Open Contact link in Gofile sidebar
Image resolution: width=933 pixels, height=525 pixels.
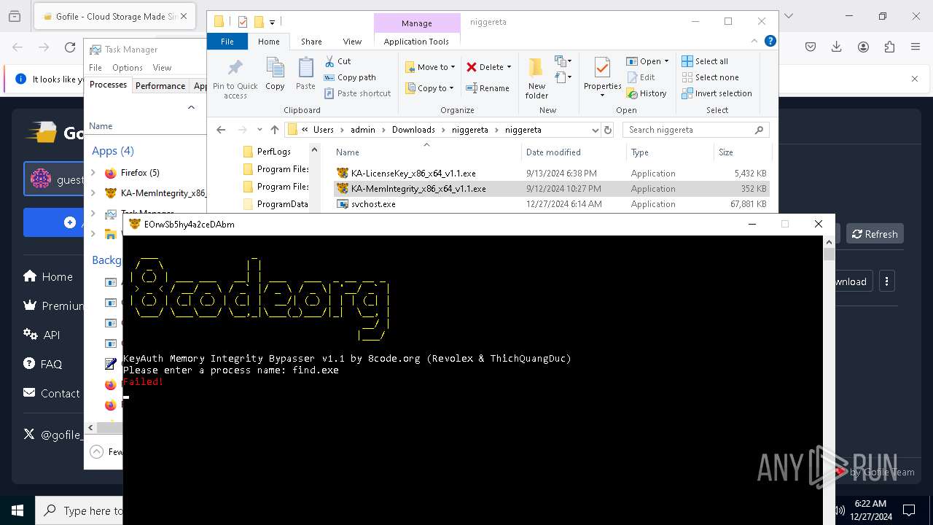click(x=51, y=393)
